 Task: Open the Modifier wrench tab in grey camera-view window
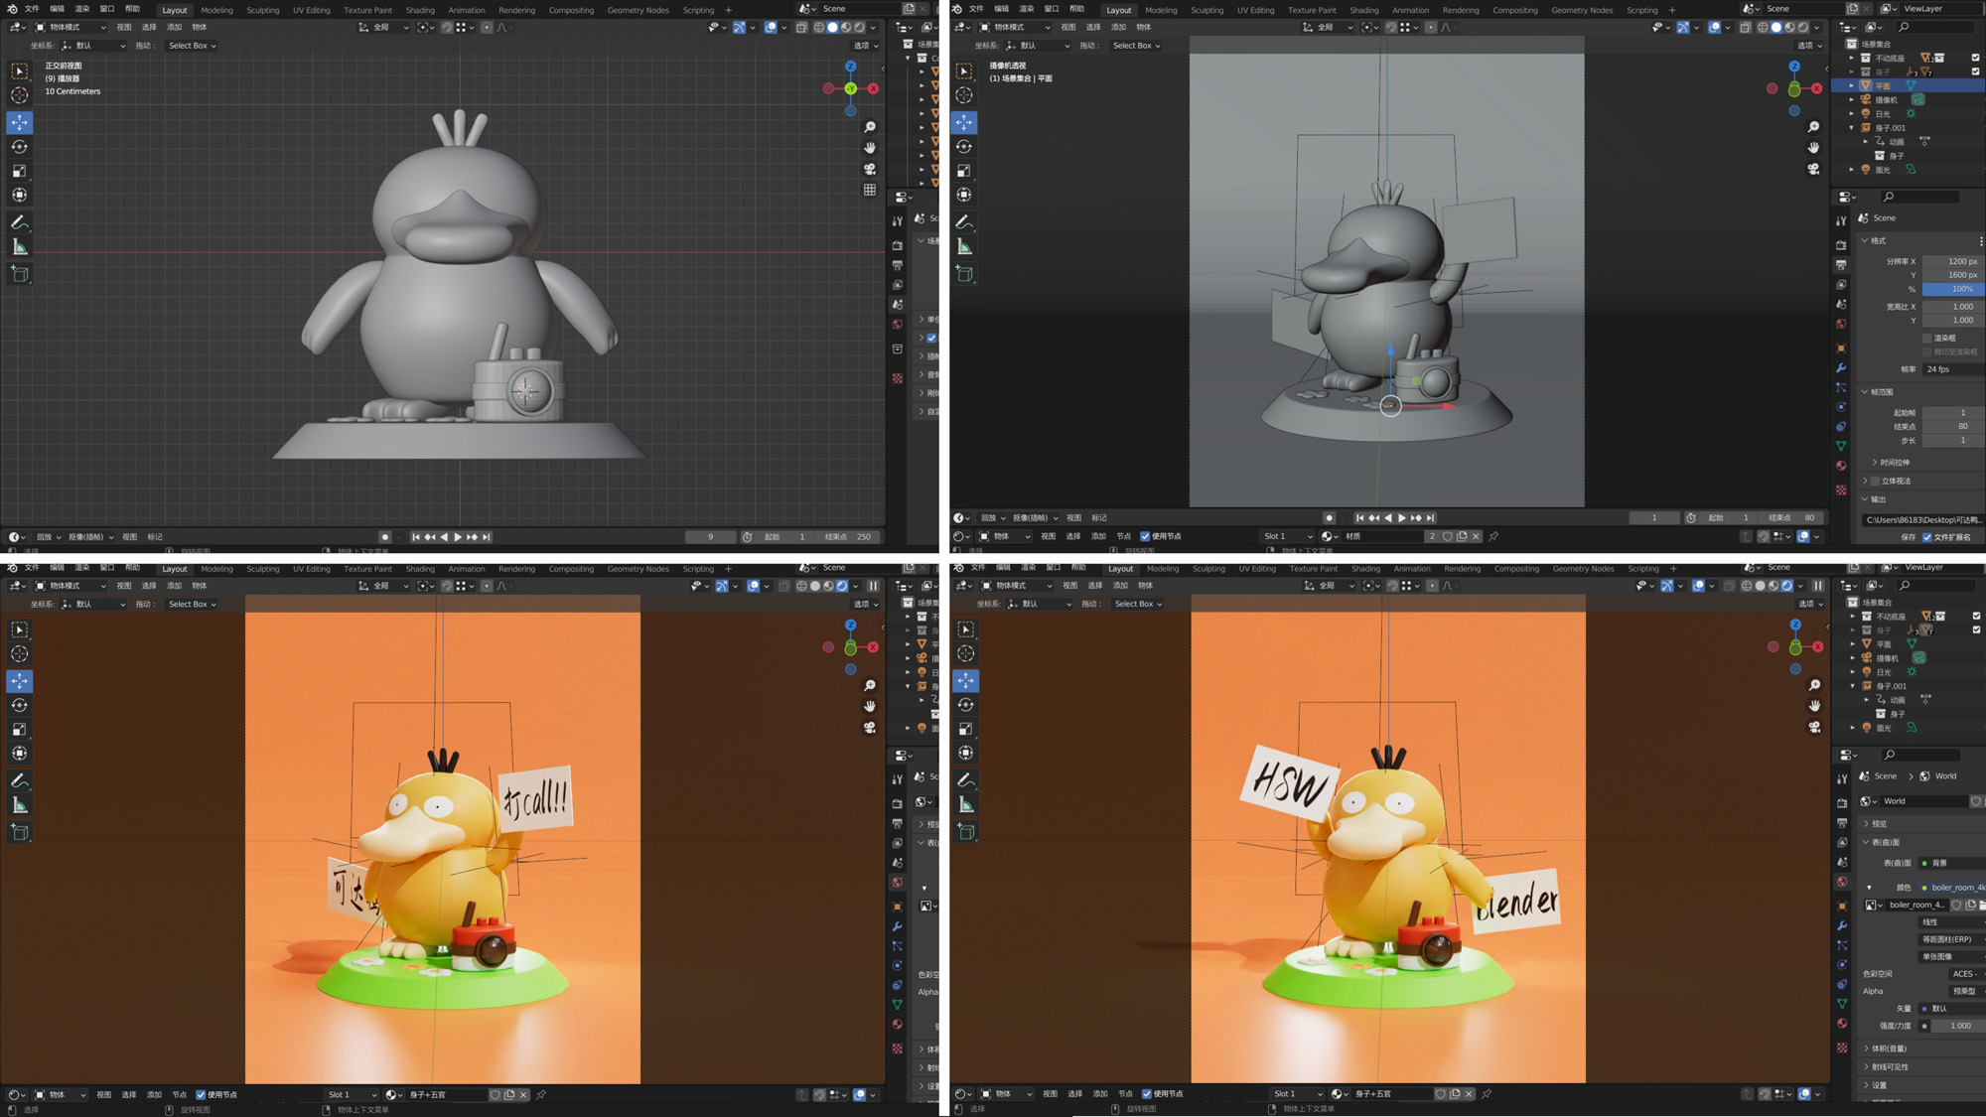1841,367
